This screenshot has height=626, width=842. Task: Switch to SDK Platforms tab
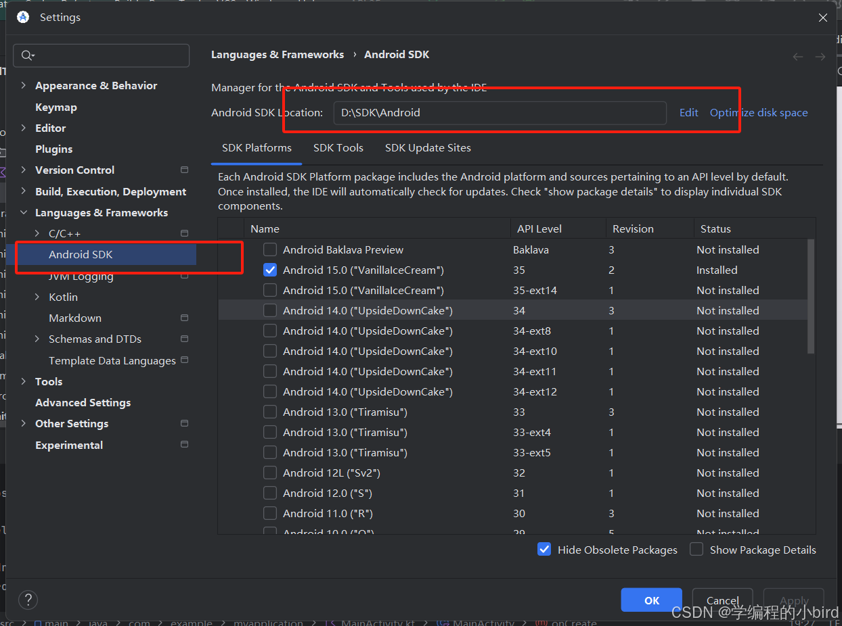coord(257,147)
